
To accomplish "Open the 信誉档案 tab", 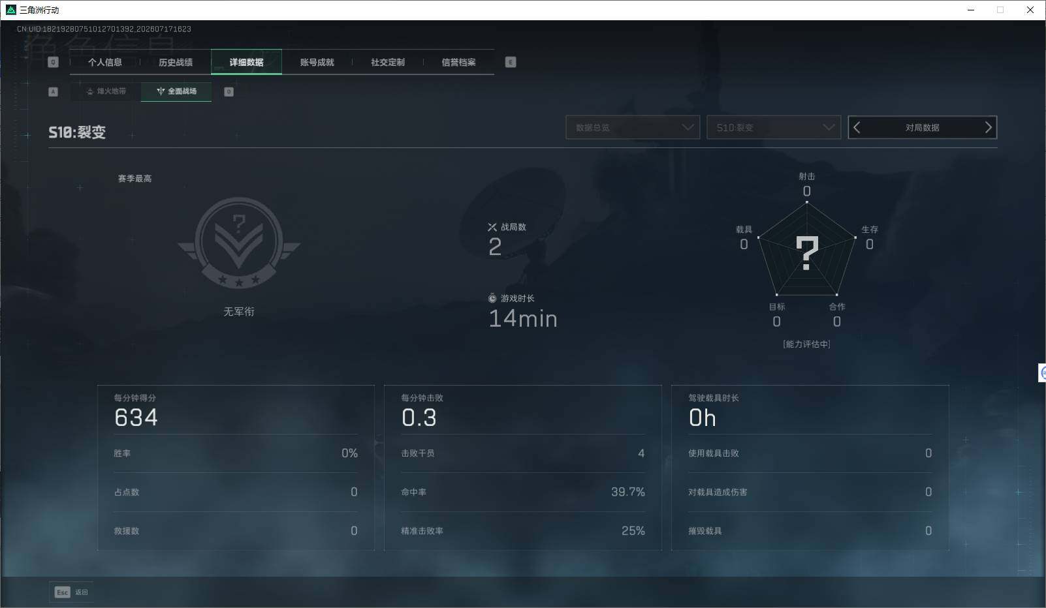I will (458, 62).
